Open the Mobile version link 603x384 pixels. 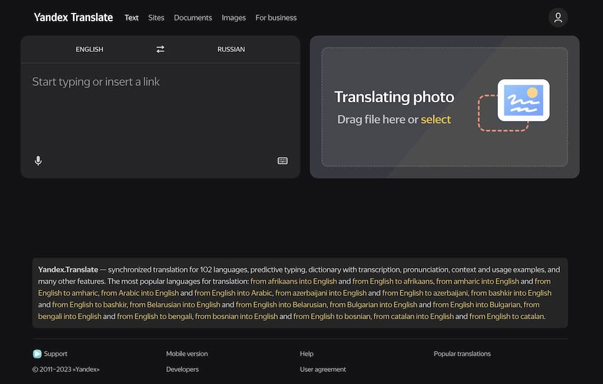187,353
